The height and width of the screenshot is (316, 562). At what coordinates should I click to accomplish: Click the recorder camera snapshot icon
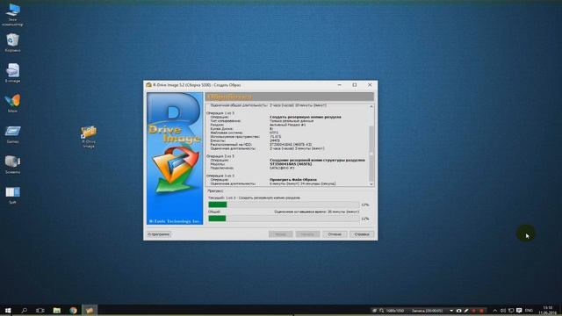pyautogui.click(x=458, y=311)
